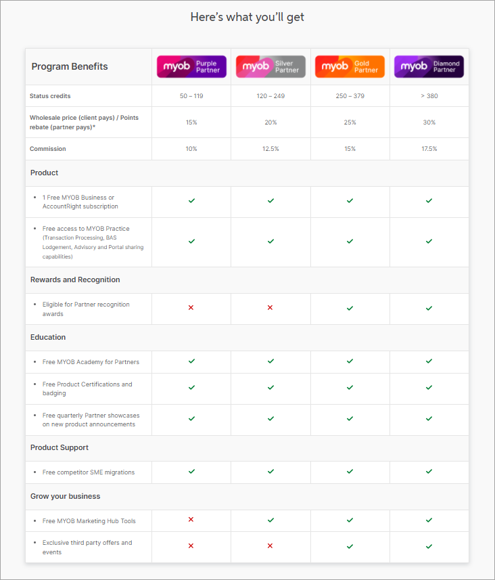Select the Product section header

(x=45, y=173)
